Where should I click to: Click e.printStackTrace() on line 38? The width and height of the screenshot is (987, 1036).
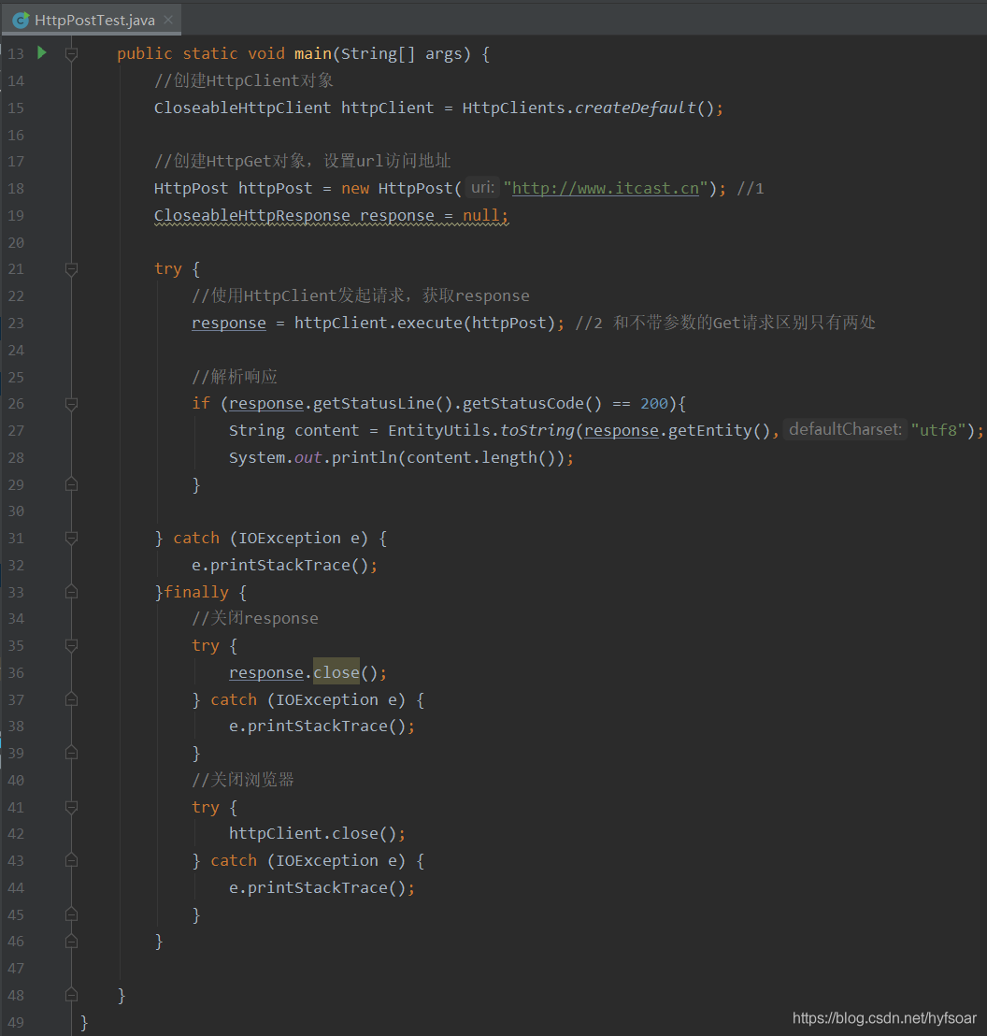pos(317,727)
